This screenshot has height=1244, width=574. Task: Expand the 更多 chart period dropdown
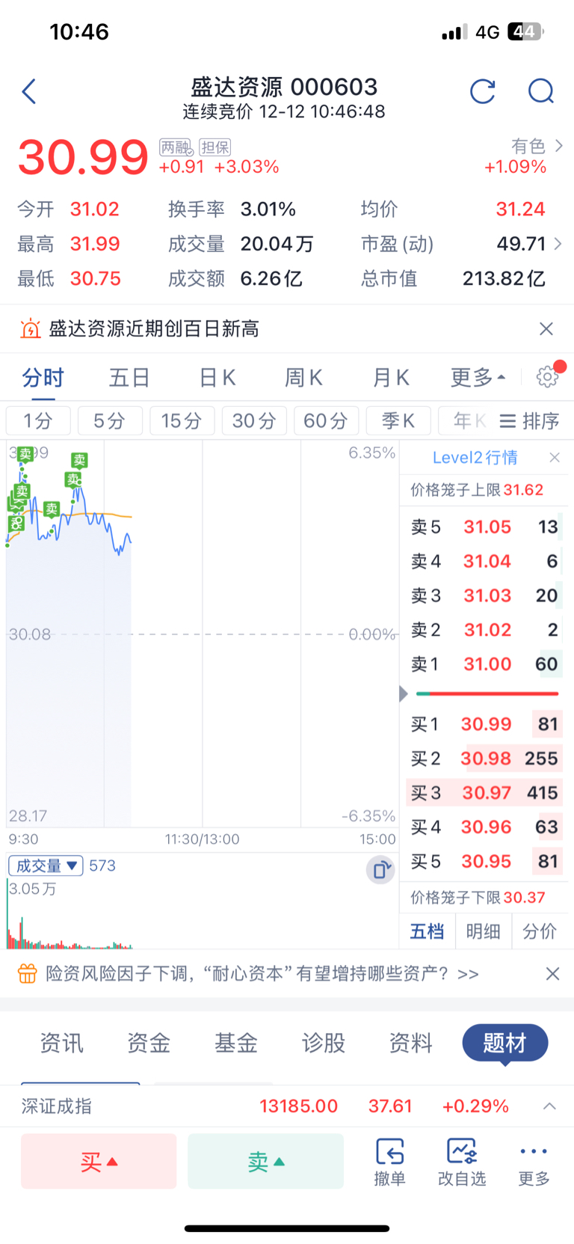coord(478,377)
